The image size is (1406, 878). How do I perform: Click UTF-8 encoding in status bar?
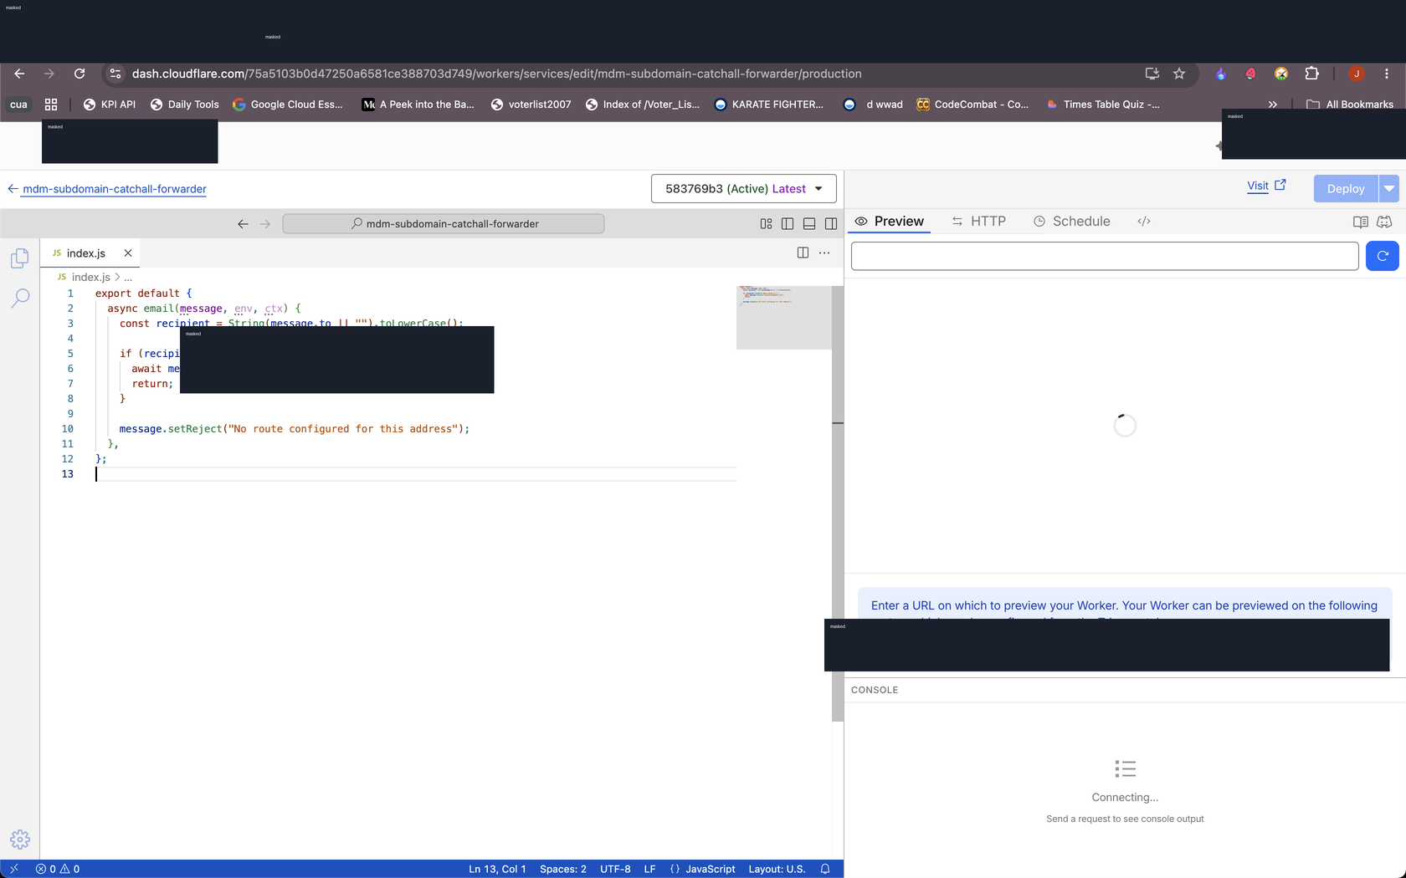(615, 869)
